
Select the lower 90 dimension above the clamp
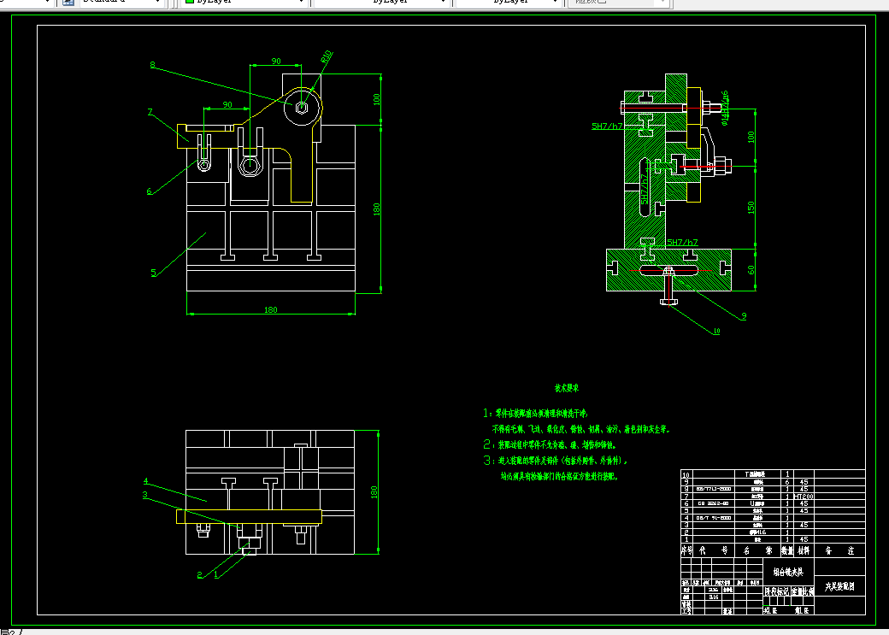point(227,104)
